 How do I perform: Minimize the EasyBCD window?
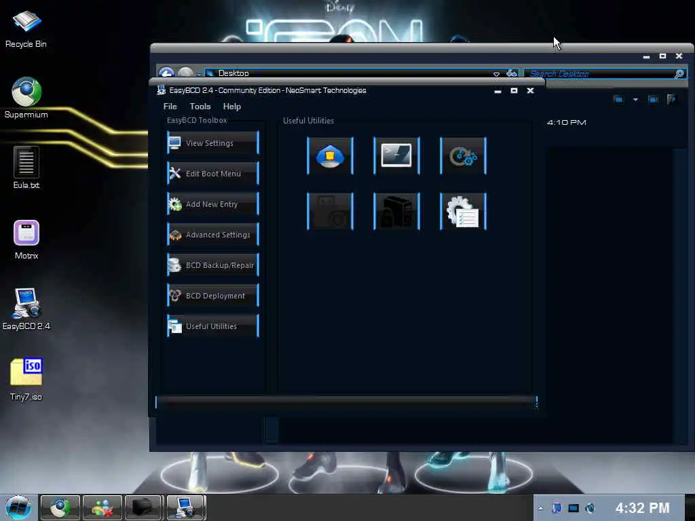tap(497, 91)
